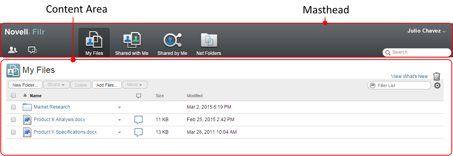Check the Product X Analysis.docx checkbox
This screenshot has width=453, height=156.
tap(13, 120)
